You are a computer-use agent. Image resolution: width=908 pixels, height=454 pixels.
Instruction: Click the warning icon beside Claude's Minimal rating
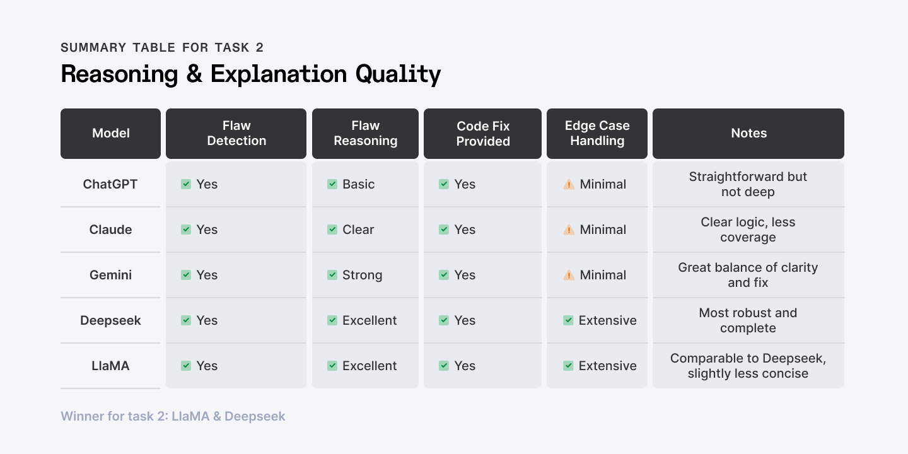[569, 230]
